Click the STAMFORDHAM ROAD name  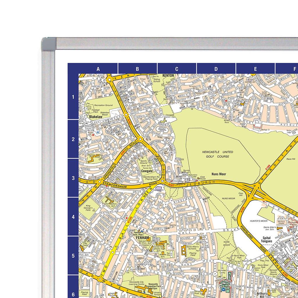tap(130, 185)
